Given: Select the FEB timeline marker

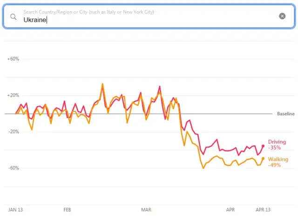Looking at the screenshot, I should [x=67, y=210].
